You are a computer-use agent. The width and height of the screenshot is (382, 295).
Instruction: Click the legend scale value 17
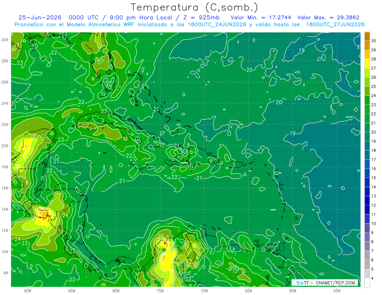pos(374,160)
